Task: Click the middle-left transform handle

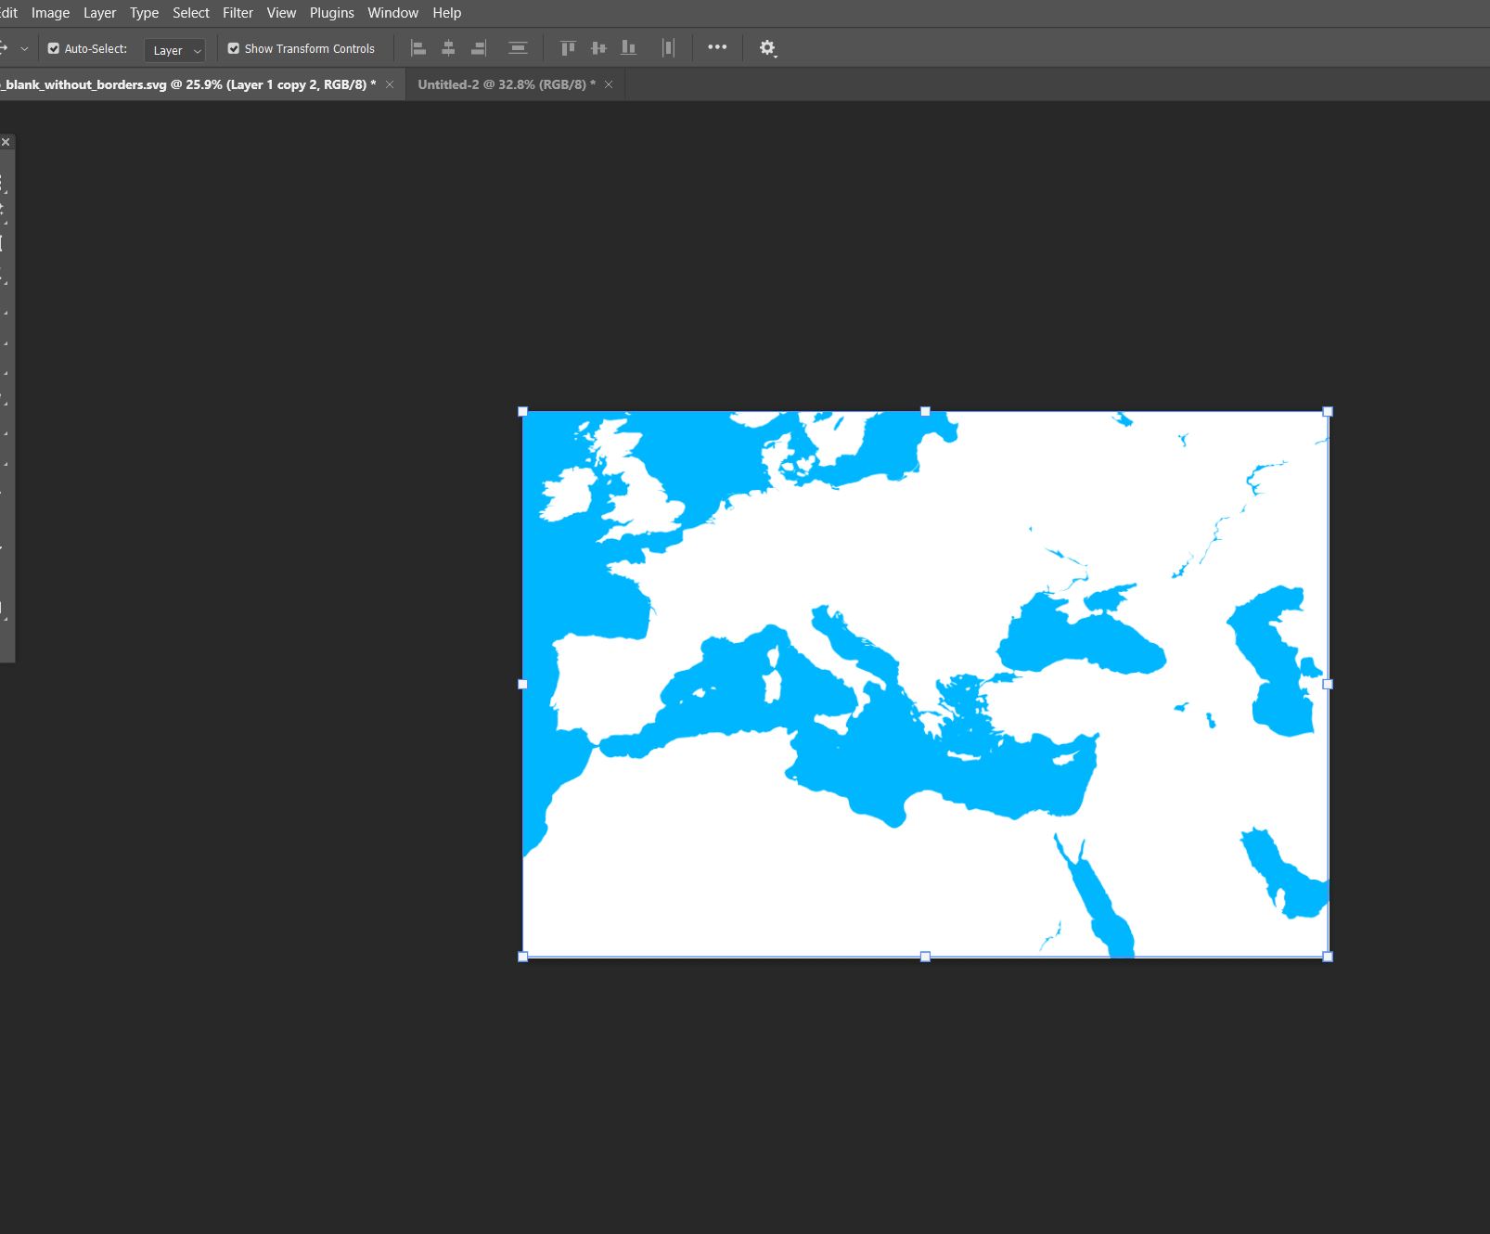Action: click(x=522, y=684)
